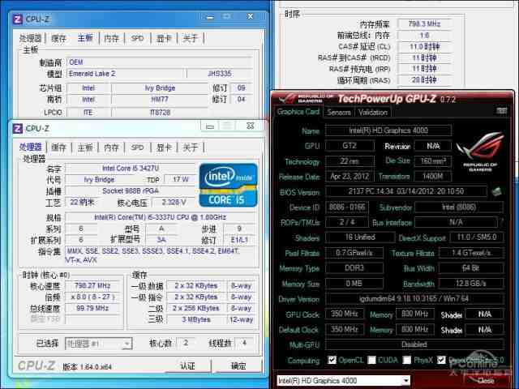
Task: Click the Close button in GPU-Z
Action: [x=485, y=381]
